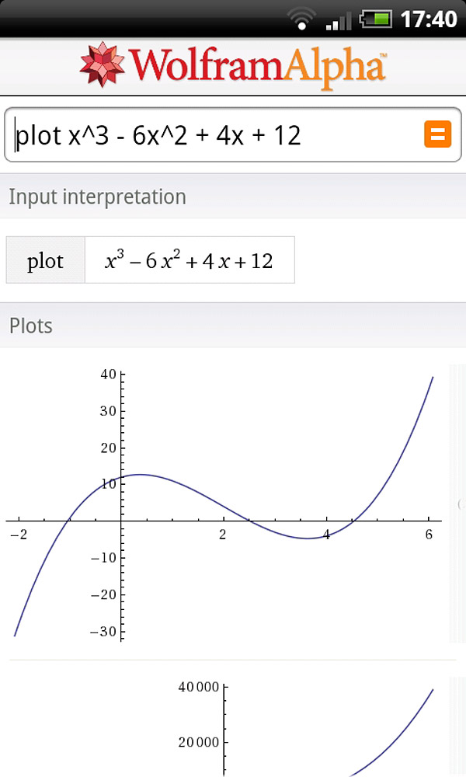The width and height of the screenshot is (466, 777).
Task: Tap the 40 label on first plot's y-axis
Action: (107, 375)
